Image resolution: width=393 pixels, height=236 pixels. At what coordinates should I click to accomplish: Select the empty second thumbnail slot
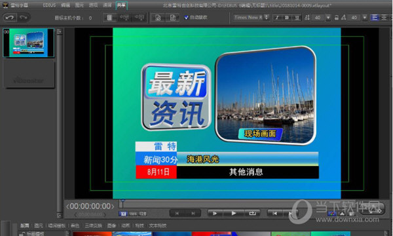pos(28,74)
